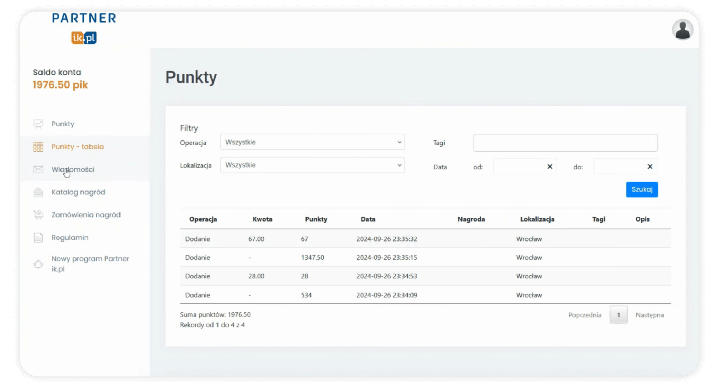Click the gift icon for Katalog nagród
719x387 pixels.
[x=38, y=192]
